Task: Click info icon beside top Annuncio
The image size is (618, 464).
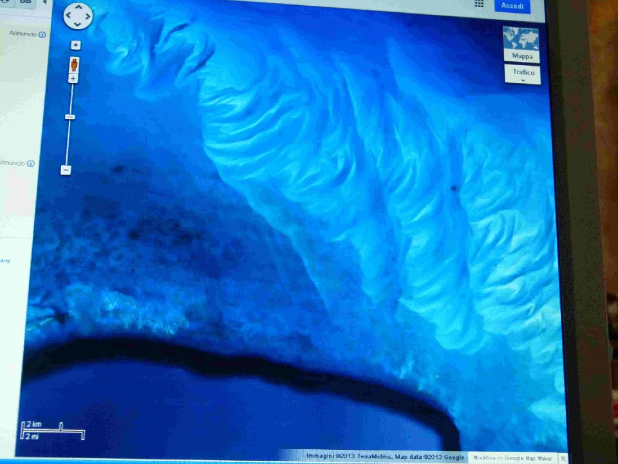Action: click(42, 35)
